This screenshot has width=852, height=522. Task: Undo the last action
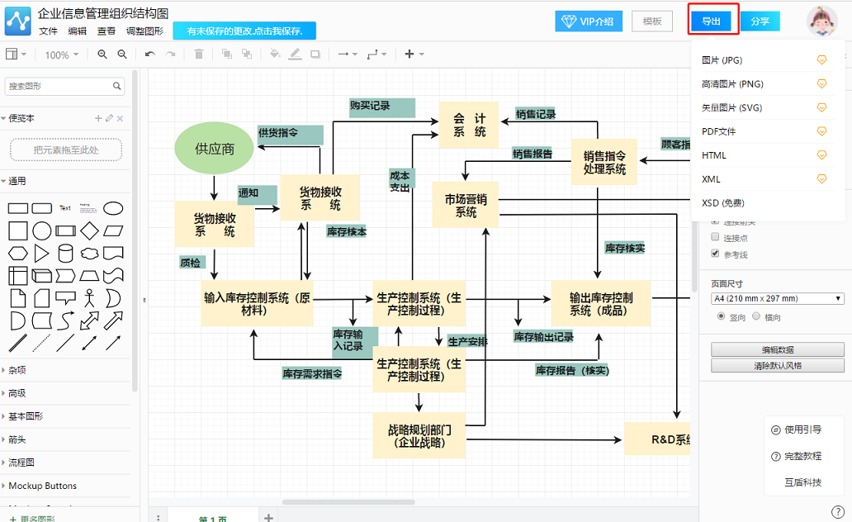tap(150, 55)
